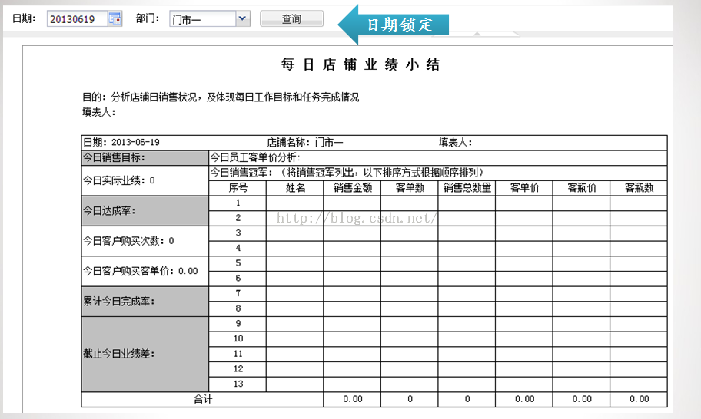Click the 今日销售目标 cell

pyautogui.click(x=145, y=157)
